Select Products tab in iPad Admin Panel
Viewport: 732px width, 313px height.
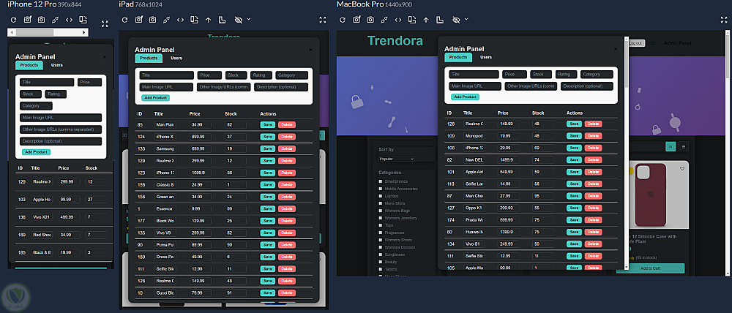point(149,59)
